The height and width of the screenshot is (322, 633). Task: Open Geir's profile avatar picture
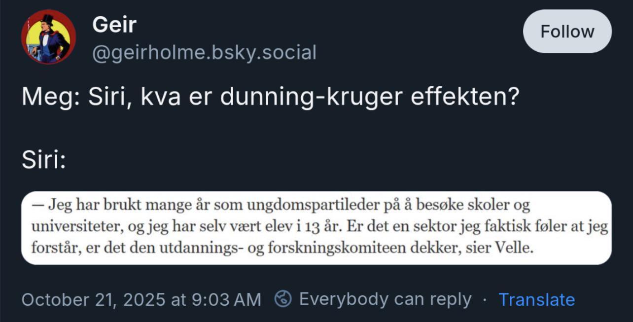click(x=48, y=37)
